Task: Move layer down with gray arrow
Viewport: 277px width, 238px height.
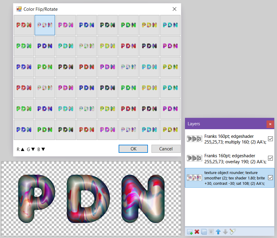Action: click(225, 232)
